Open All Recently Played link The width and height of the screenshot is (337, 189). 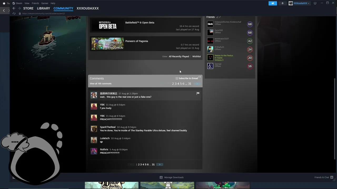[179, 56]
